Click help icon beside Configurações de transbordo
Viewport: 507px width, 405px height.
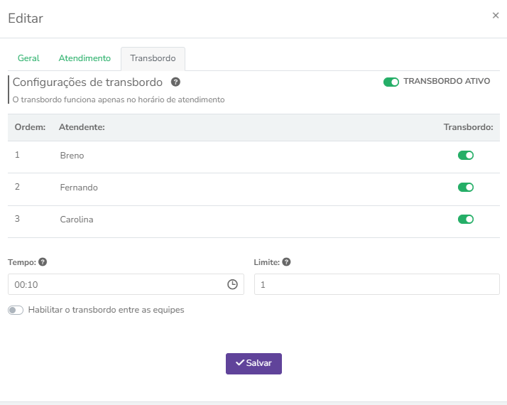coord(175,82)
